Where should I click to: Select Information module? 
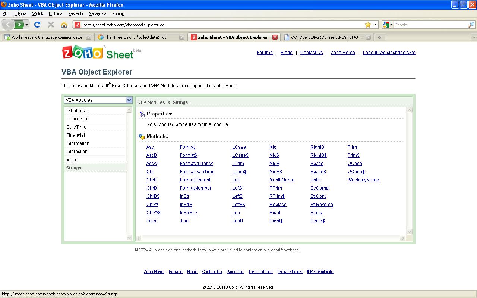[x=95, y=143]
